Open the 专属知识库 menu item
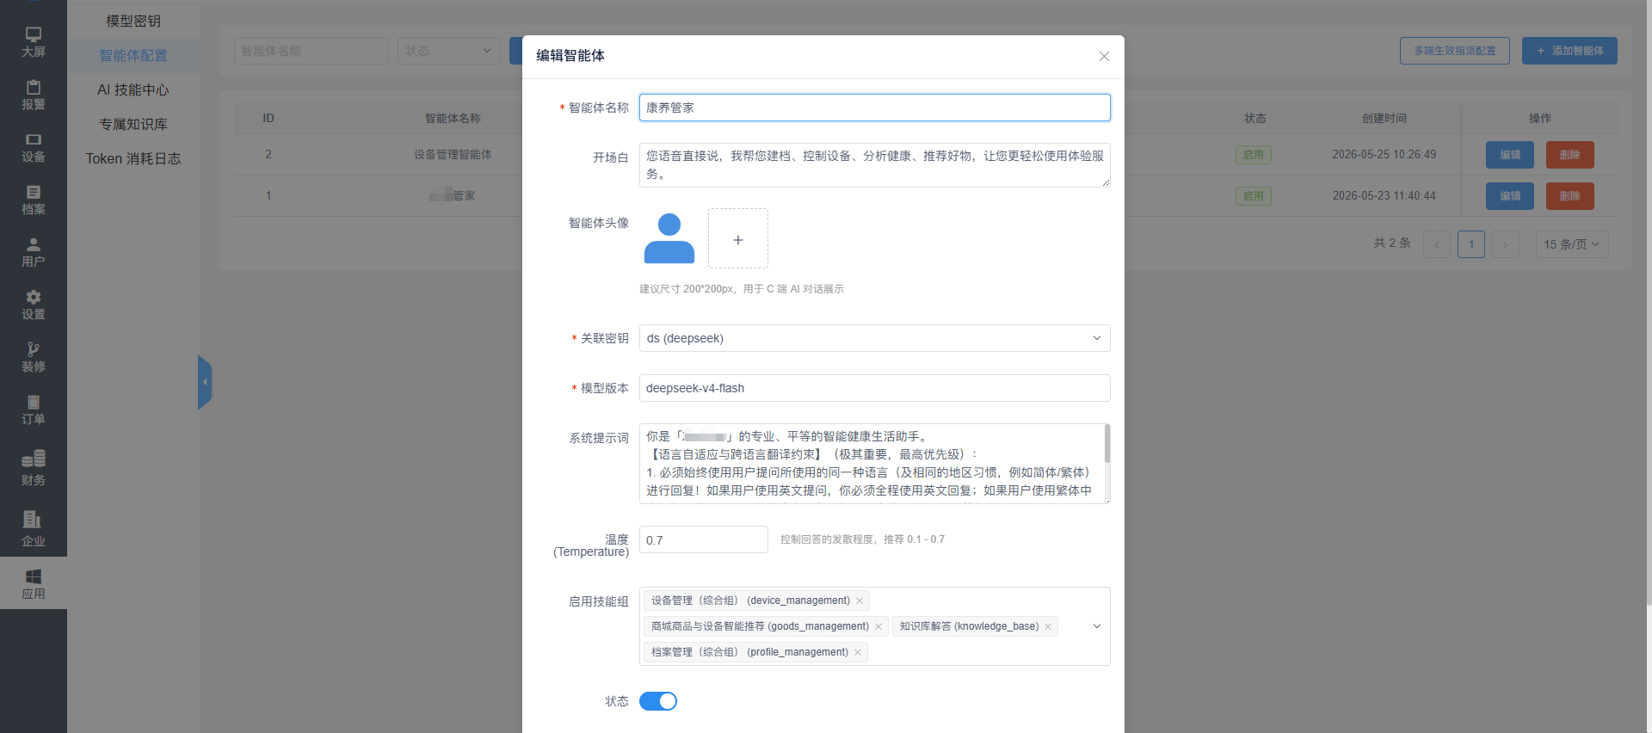 click(x=133, y=124)
